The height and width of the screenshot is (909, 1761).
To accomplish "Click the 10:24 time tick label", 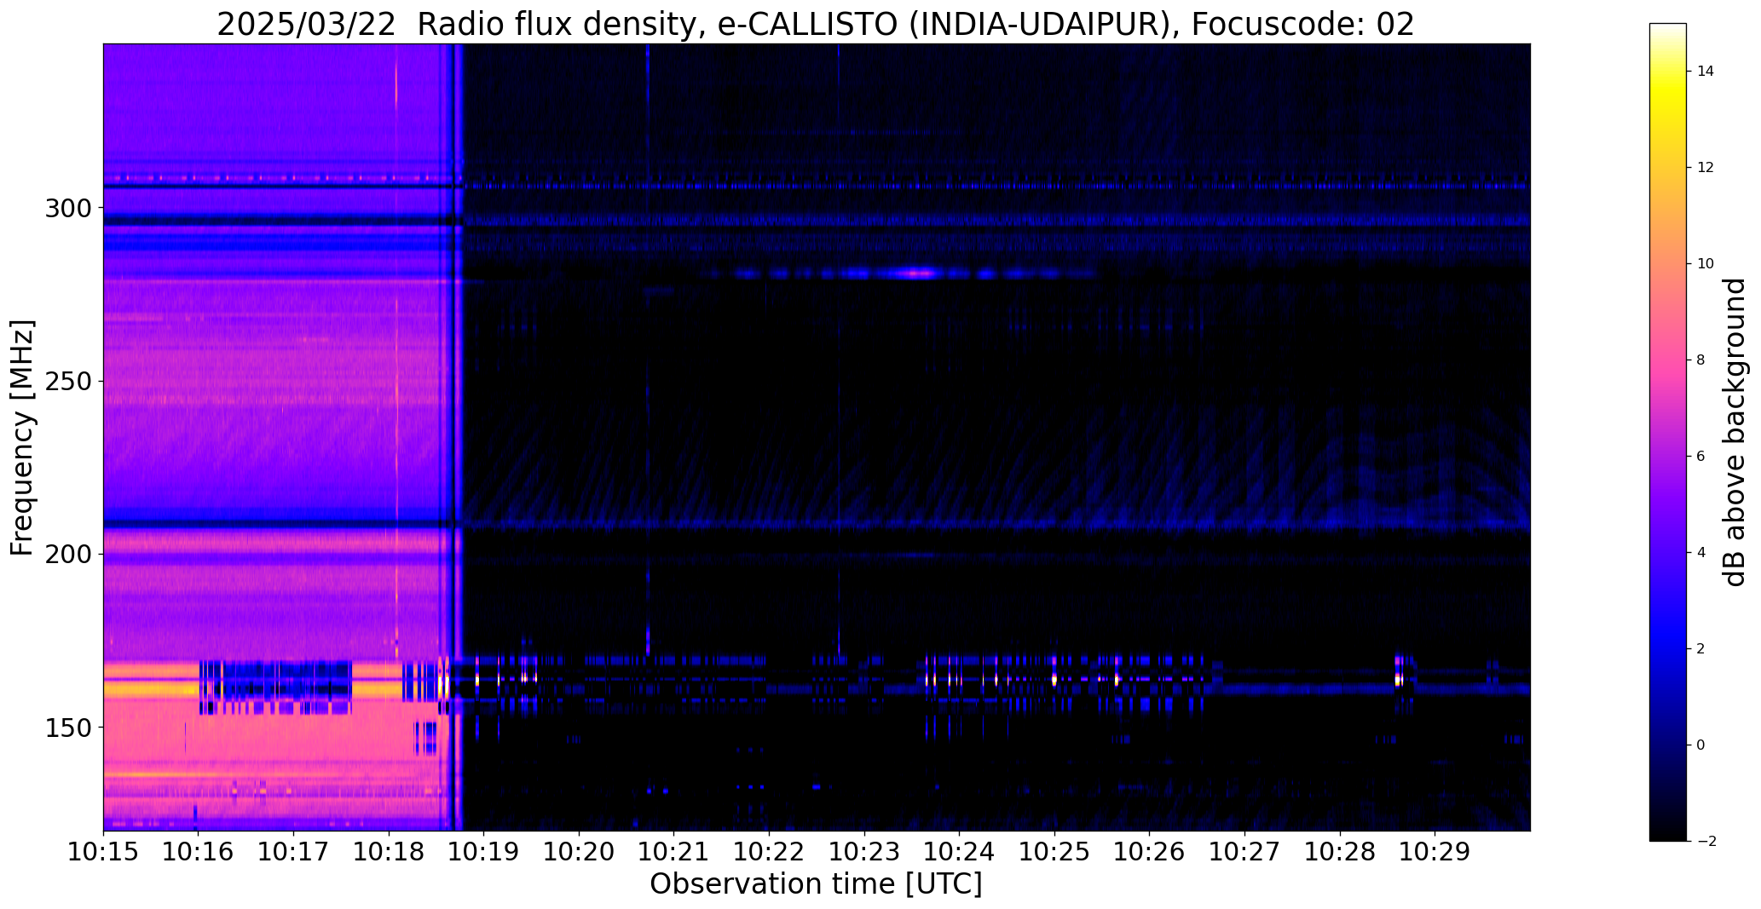I will (960, 851).
